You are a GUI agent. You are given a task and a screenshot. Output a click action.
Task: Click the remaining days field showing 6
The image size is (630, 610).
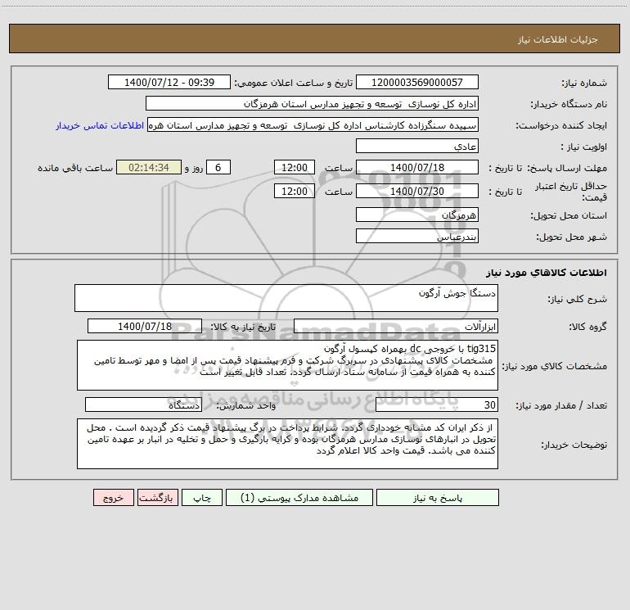pos(218,167)
